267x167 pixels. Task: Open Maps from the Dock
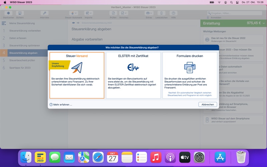pos(84,157)
